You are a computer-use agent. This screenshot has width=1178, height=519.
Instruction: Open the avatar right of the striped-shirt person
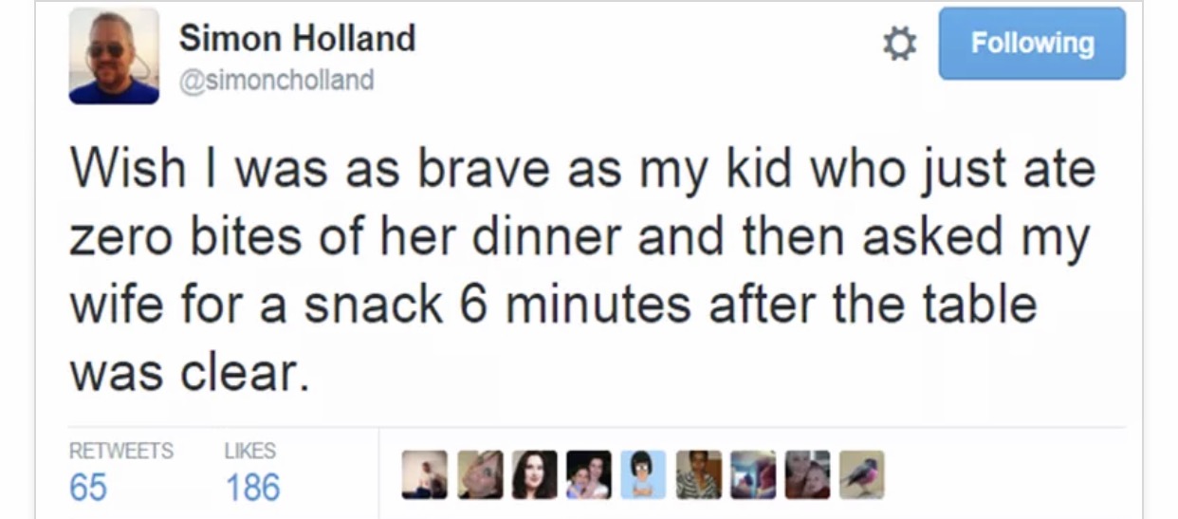(x=753, y=474)
